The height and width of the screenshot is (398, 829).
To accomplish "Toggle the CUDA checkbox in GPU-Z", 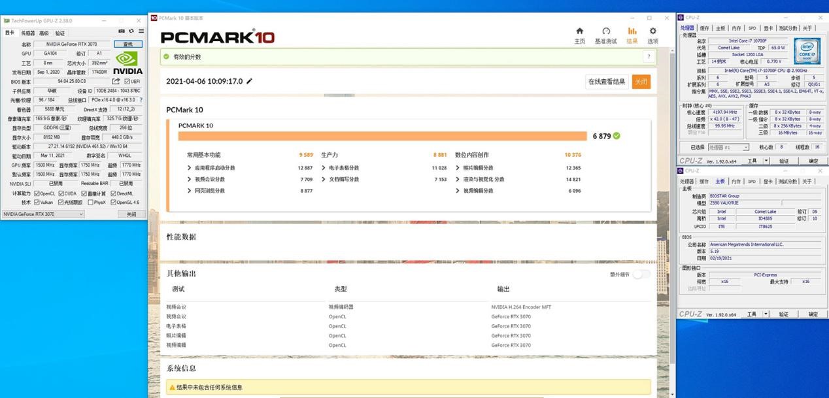I will 61,193.
